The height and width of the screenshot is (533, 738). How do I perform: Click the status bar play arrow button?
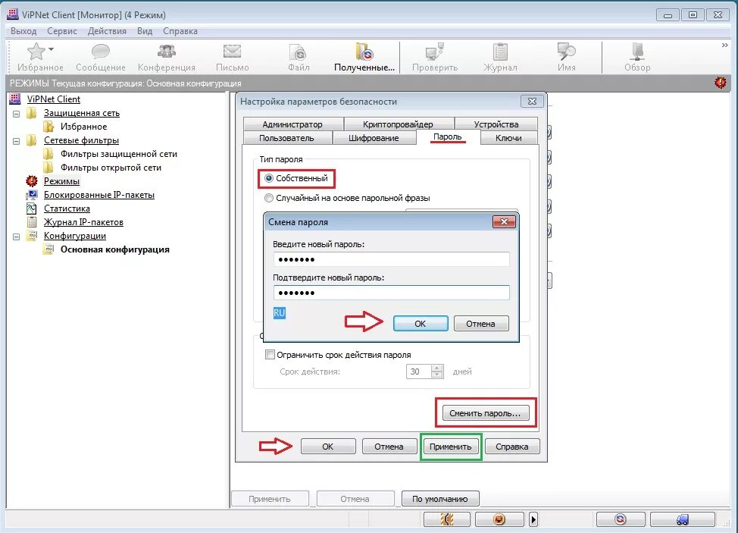(533, 519)
